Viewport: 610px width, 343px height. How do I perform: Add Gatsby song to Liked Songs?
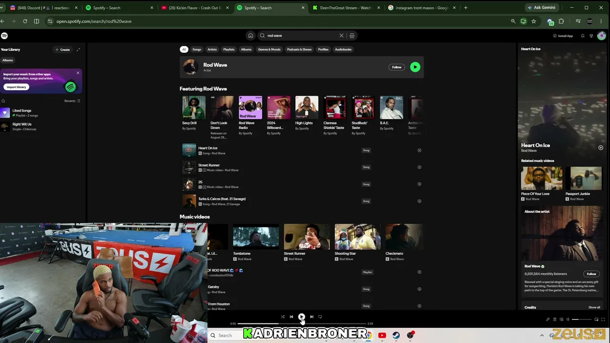tap(419, 289)
